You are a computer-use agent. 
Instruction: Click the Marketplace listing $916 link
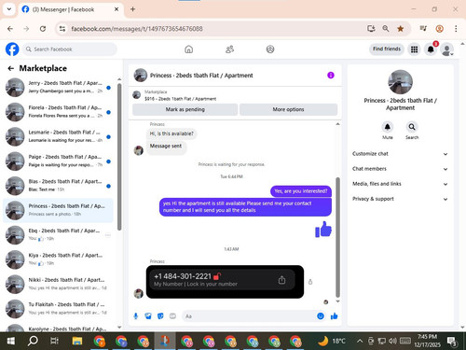(x=180, y=99)
